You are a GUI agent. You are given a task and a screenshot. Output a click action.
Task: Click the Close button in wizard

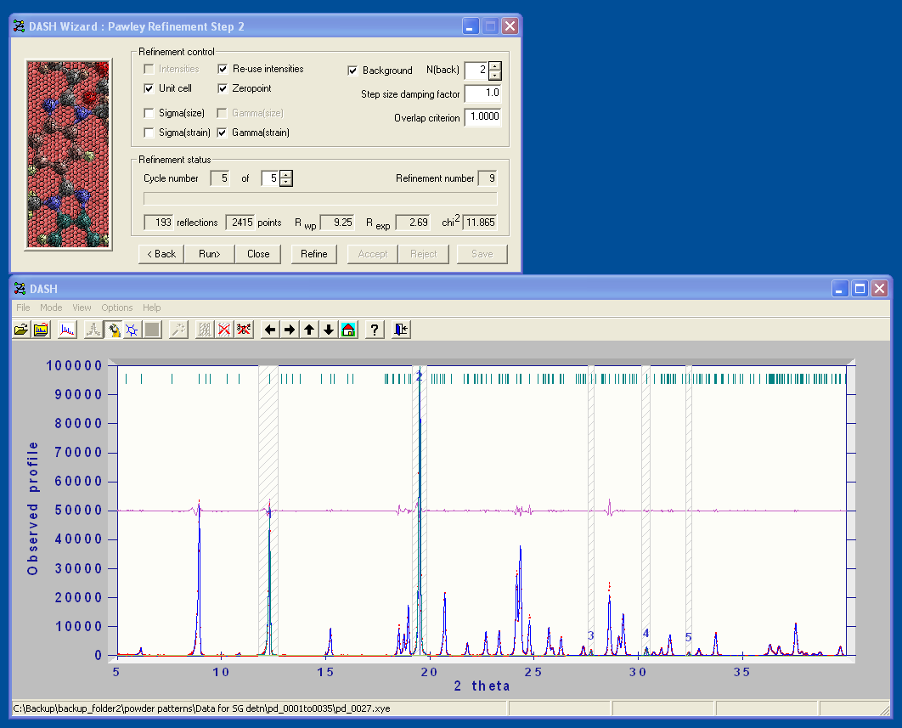coord(258,254)
